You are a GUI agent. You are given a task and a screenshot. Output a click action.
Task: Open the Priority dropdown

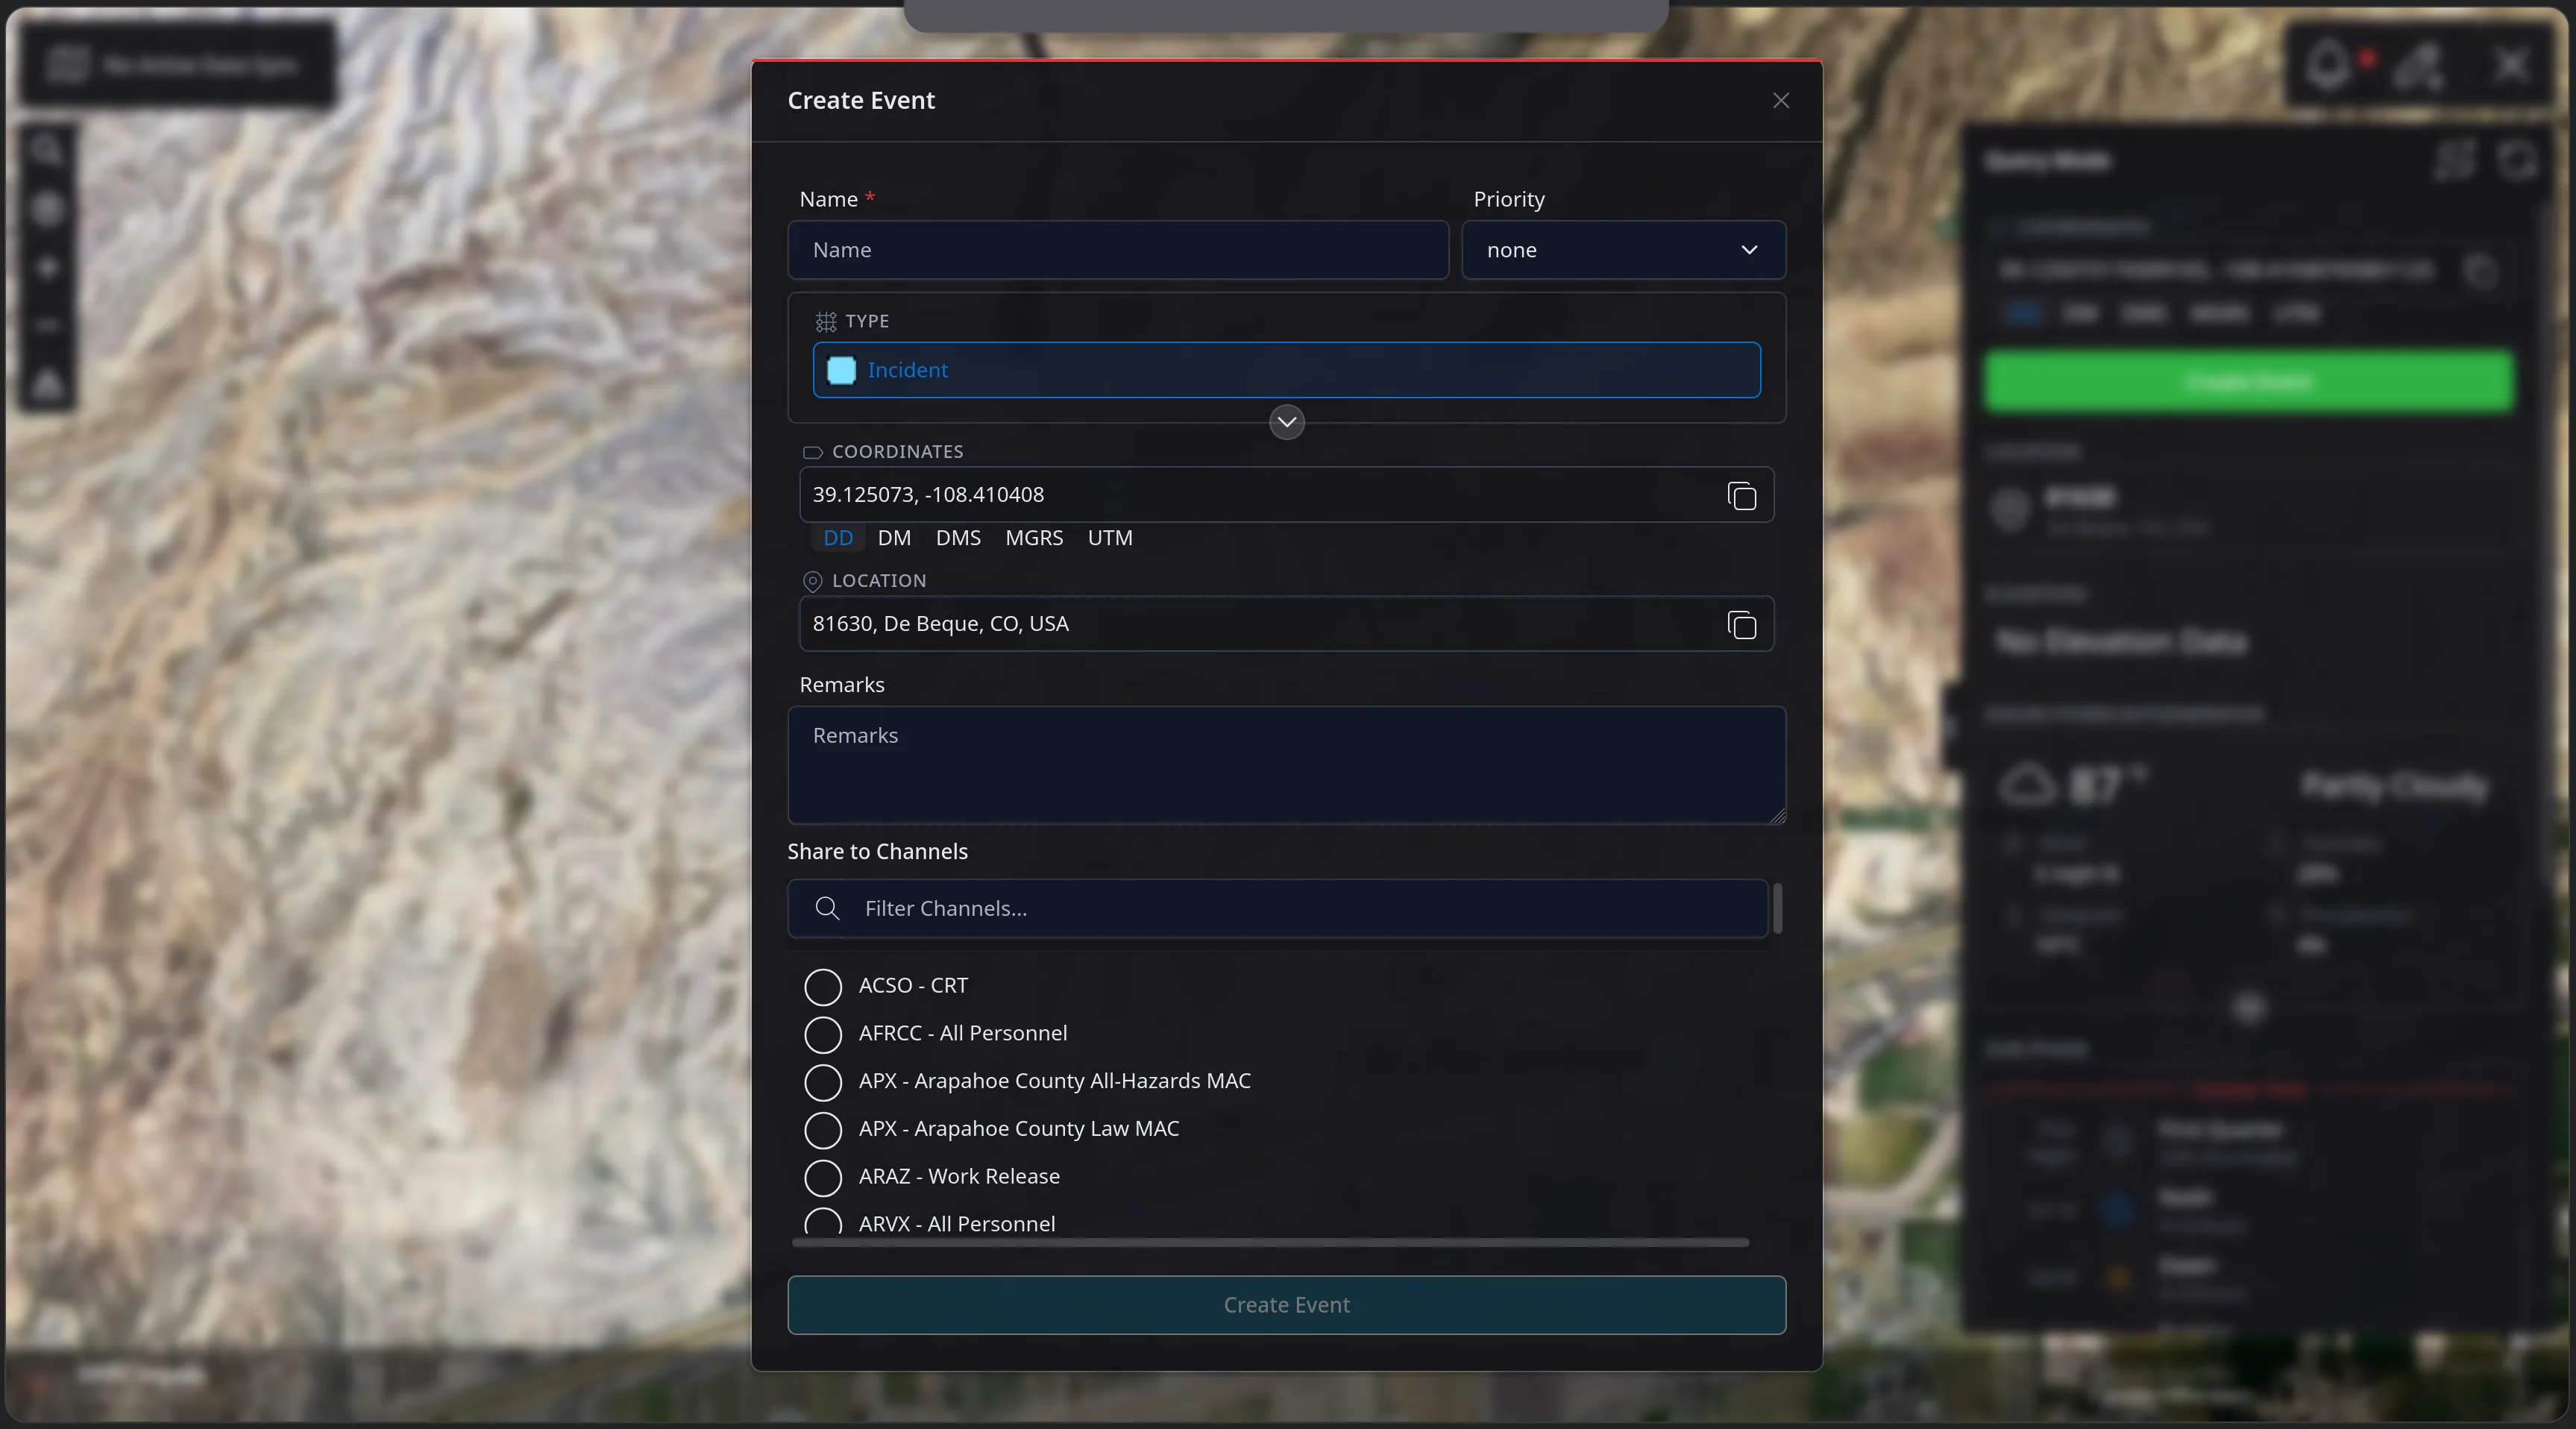[1623, 250]
